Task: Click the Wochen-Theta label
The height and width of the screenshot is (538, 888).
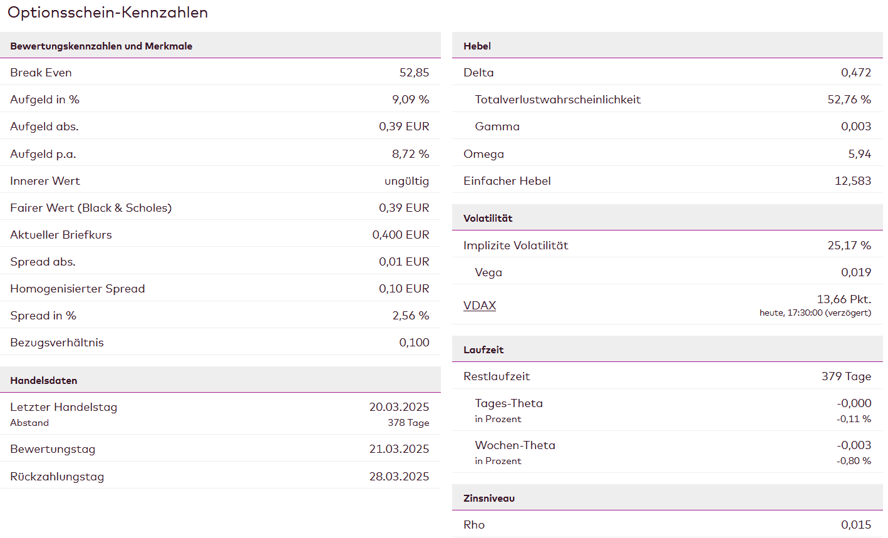Action: pyautogui.click(x=515, y=445)
